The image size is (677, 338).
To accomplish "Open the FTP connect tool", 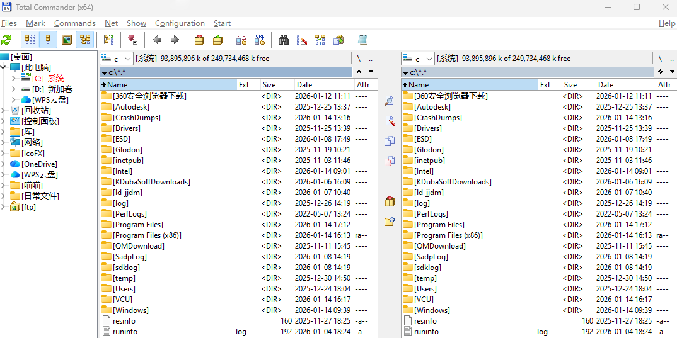I will 241,40.
